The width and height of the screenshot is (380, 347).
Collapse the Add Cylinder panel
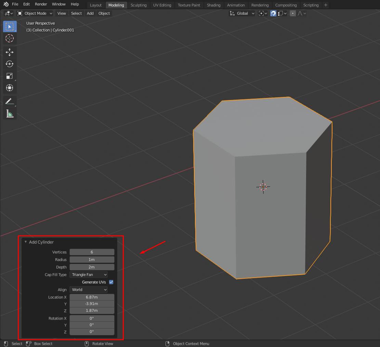click(26, 242)
